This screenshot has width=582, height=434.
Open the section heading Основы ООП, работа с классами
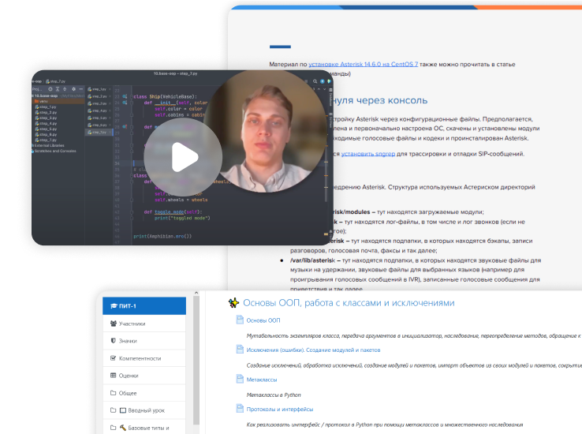[349, 303]
